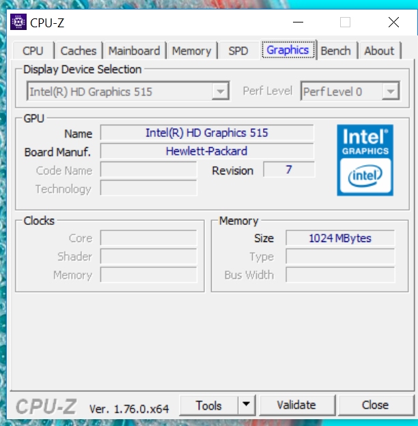Click the 'CPU-Z' title bar text
This screenshot has height=426, width=418.
(x=47, y=22)
